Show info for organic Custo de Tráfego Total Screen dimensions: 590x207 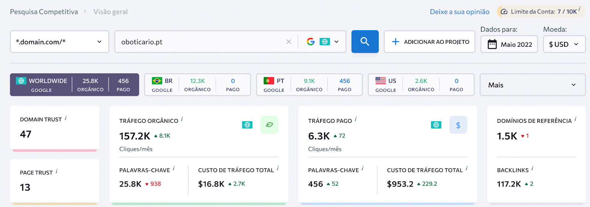pos(277,168)
